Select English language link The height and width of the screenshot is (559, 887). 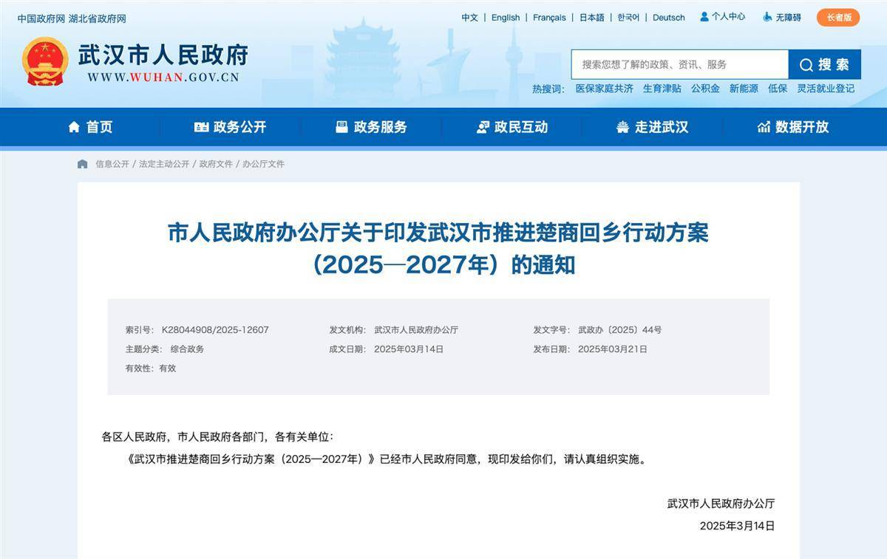[x=506, y=18]
